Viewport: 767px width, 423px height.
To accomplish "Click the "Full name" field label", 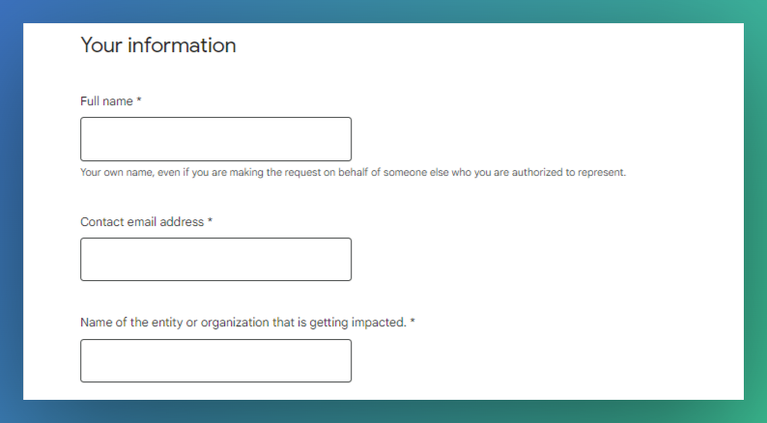I will pos(106,101).
